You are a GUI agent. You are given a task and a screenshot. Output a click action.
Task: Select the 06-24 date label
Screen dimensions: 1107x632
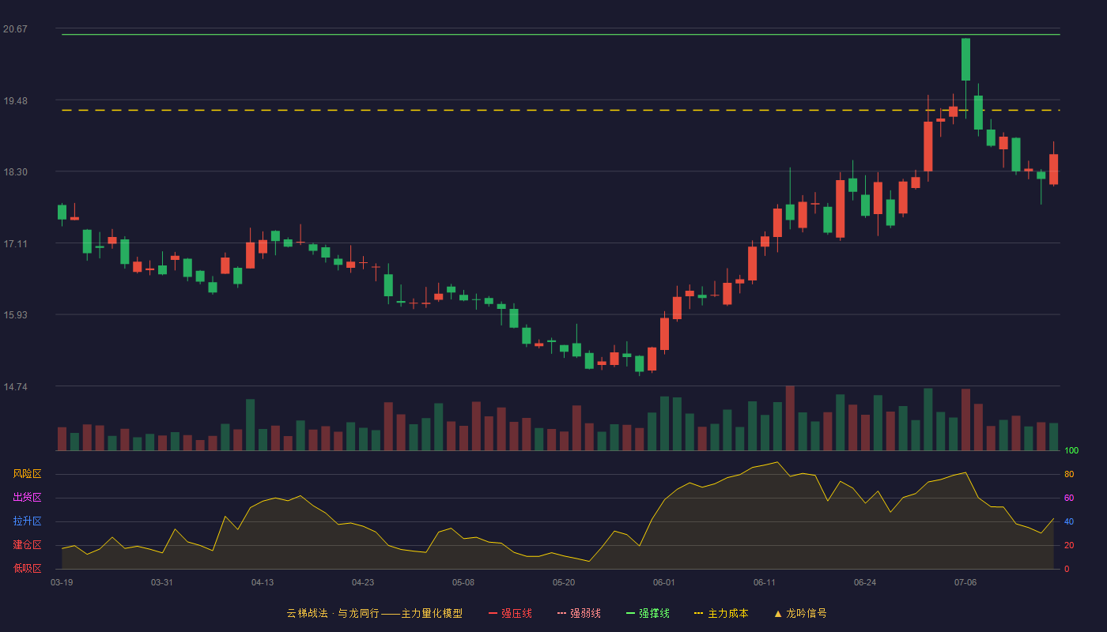[x=865, y=582]
